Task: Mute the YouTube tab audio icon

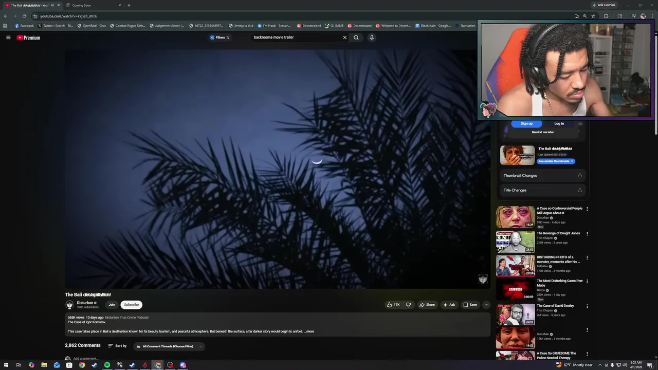Action: [52, 5]
